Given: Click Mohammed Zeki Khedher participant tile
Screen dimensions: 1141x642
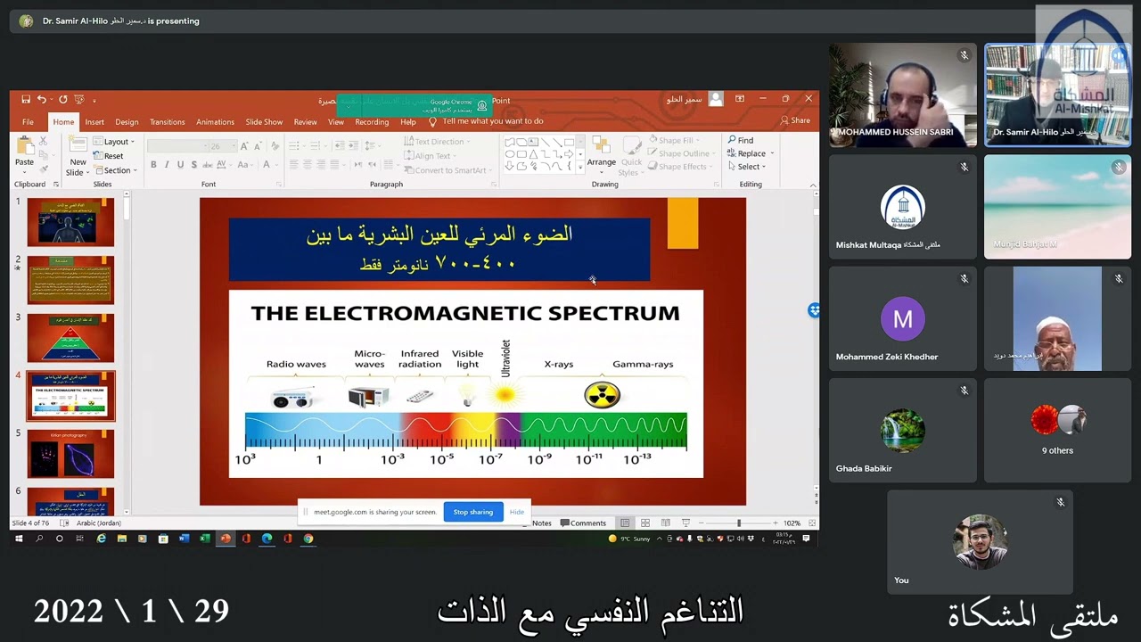Looking at the screenshot, I should (902, 319).
